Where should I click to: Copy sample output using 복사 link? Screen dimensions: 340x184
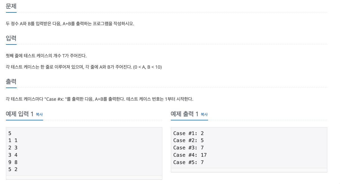coord(204,114)
